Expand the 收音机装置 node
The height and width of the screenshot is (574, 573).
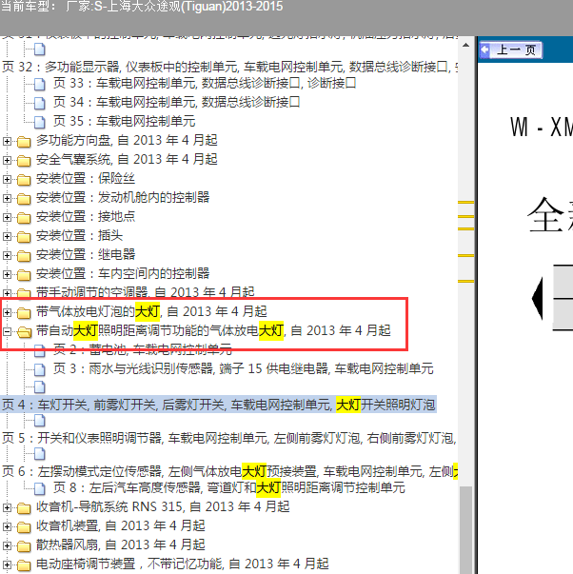(x=7, y=526)
